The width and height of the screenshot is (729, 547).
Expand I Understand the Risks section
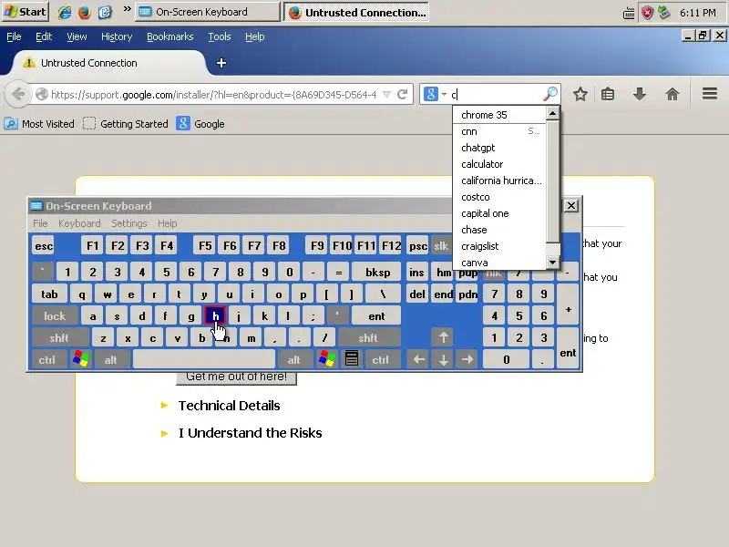pos(250,433)
